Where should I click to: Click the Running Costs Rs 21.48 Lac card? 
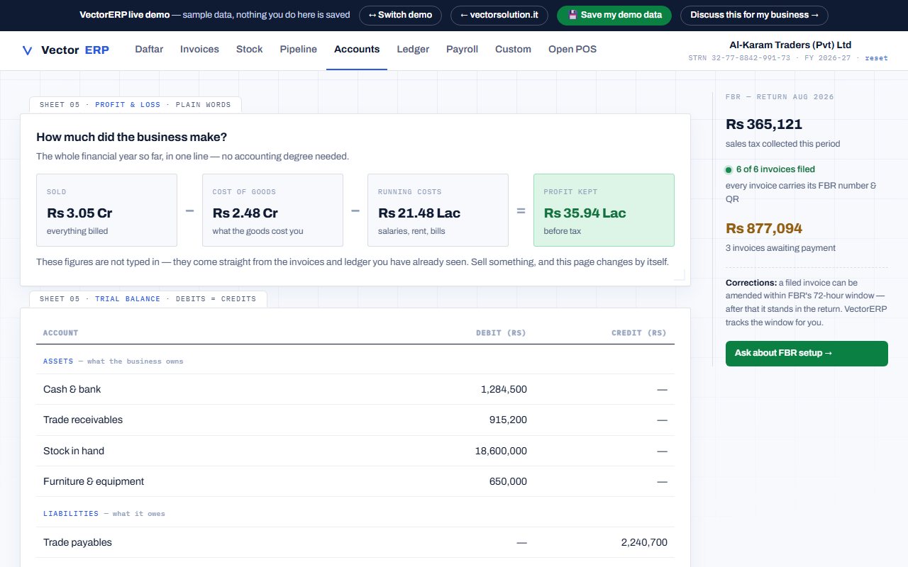[438, 210]
